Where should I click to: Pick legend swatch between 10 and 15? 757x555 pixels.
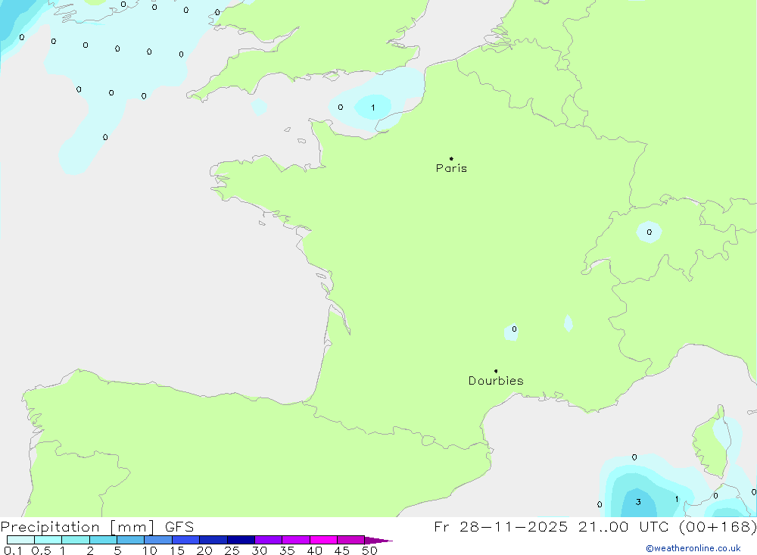[158, 540]
